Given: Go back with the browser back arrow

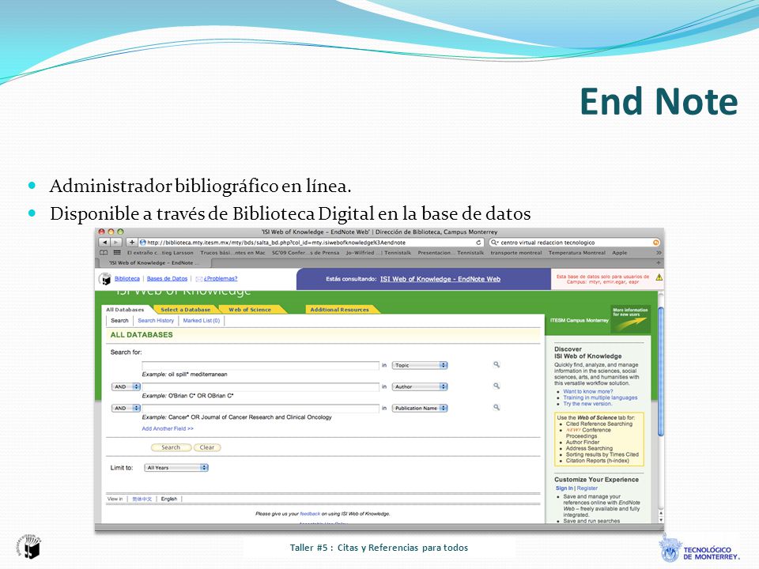Looking at the screenshot, I should coord(104,243).
